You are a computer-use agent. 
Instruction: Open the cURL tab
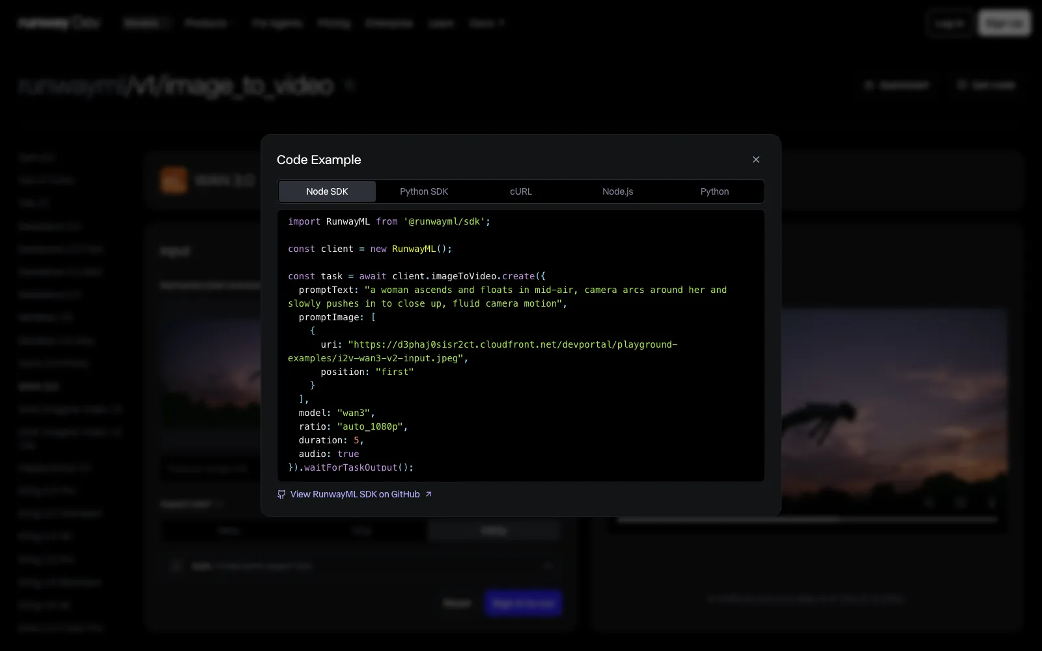[x=521, y=191]
